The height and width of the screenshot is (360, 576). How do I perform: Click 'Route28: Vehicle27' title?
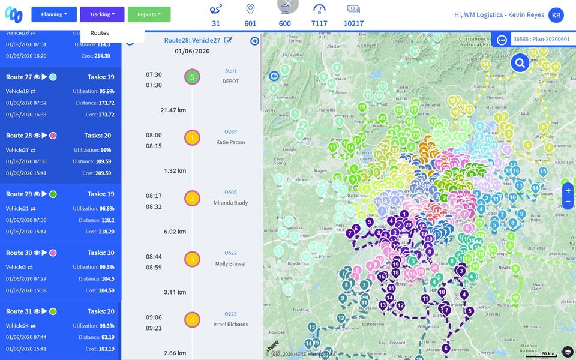coord(192,40)
